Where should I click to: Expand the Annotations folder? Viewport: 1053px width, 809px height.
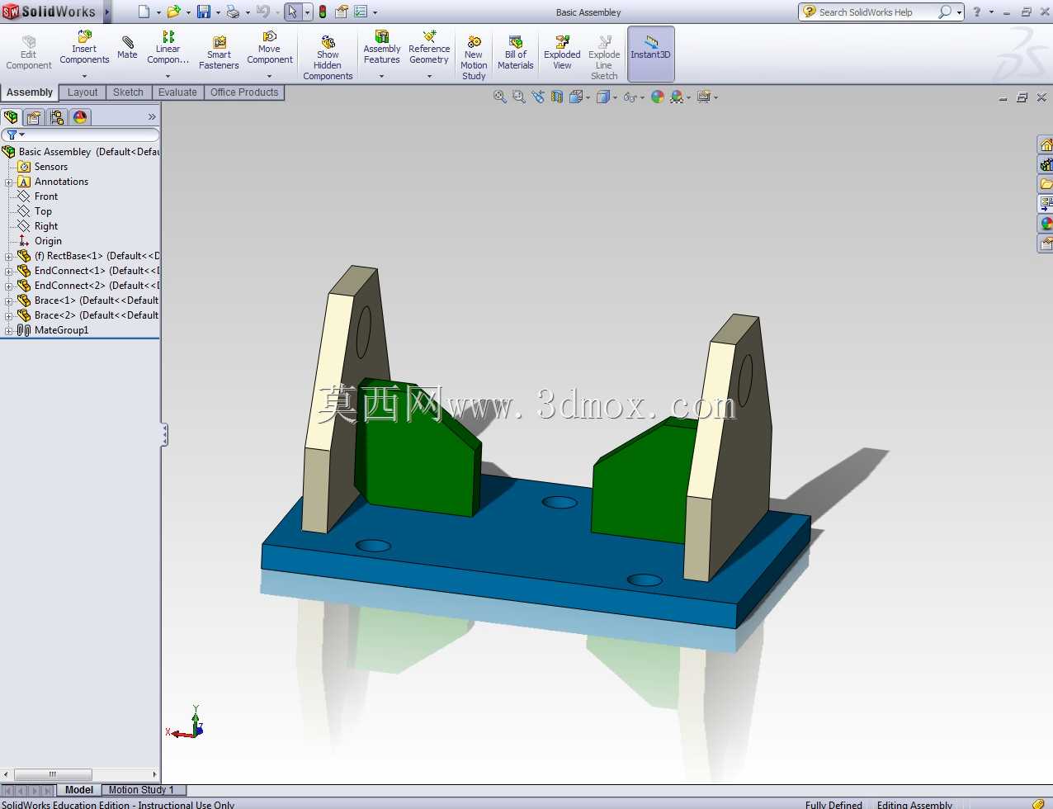8,182
